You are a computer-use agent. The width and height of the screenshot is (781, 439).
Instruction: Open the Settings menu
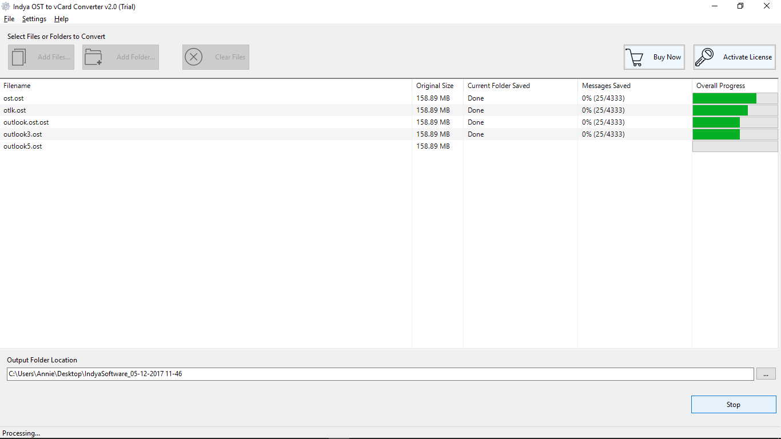34,19
